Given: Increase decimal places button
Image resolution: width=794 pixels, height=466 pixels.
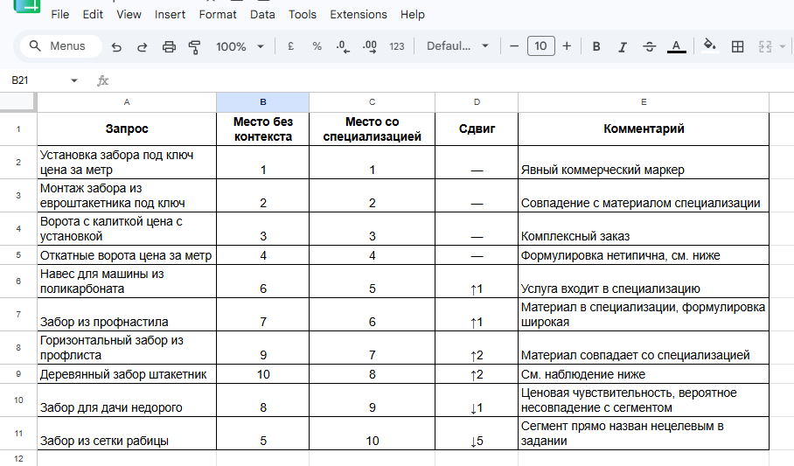Looking at the screenshot, I should [370, 46].
